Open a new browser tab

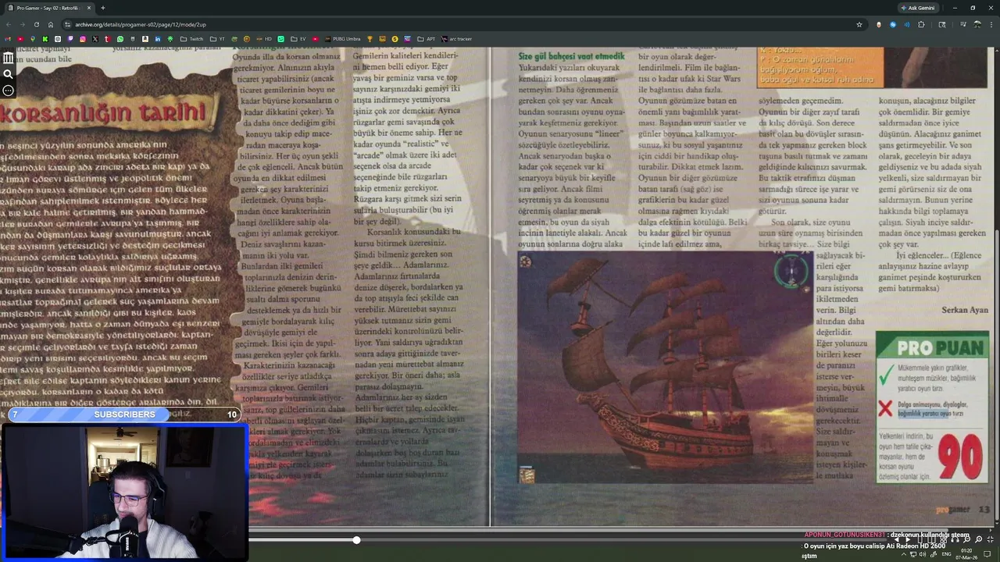[102, 8]
